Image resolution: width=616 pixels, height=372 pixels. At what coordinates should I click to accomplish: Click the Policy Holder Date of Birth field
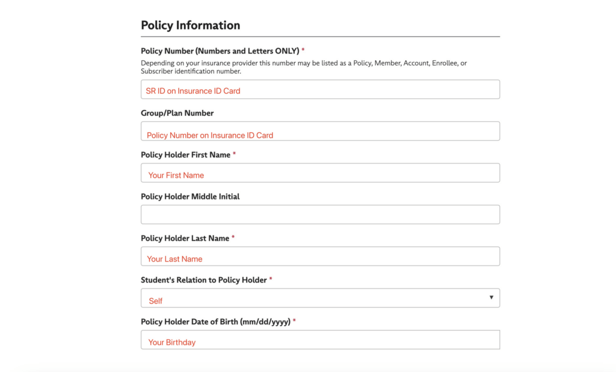[x=320, y=340]
